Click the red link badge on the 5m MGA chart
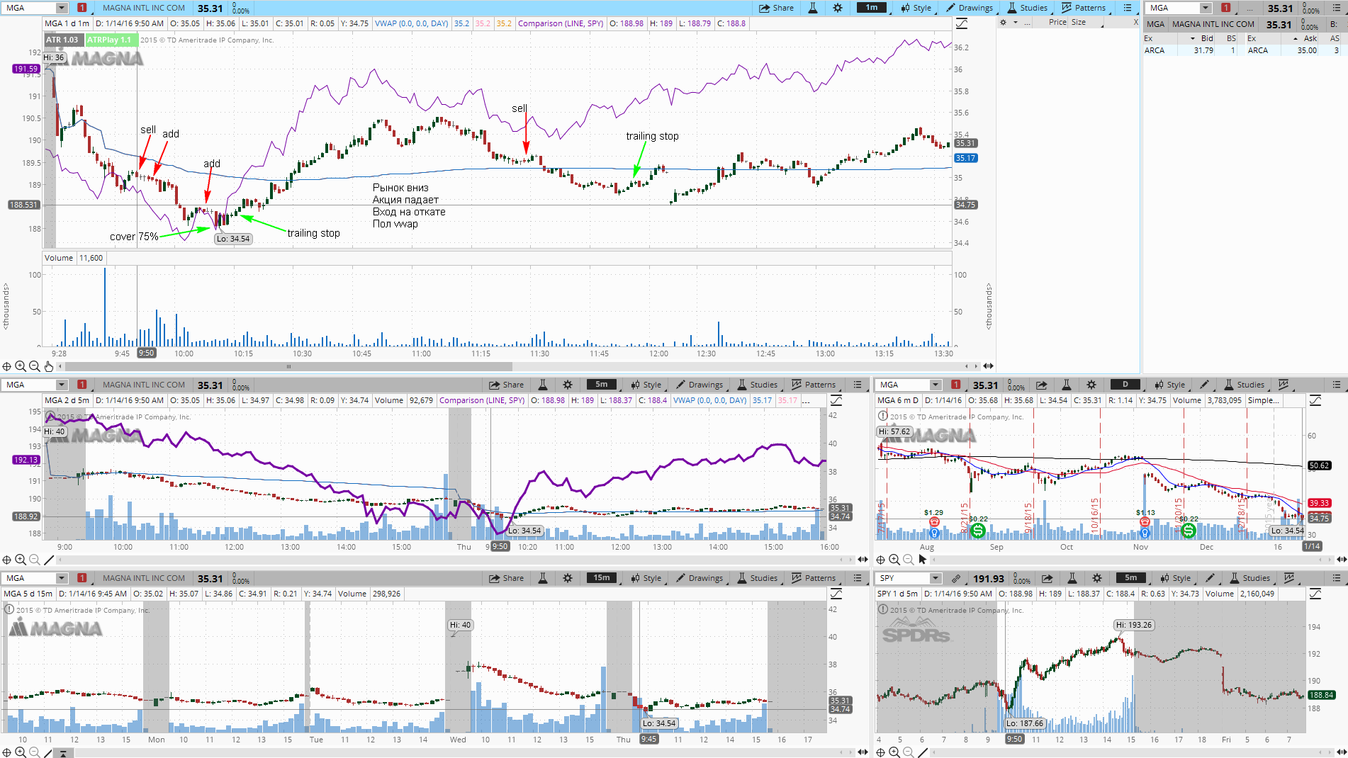Viewport: 1348px width, 758px height. 82,385
